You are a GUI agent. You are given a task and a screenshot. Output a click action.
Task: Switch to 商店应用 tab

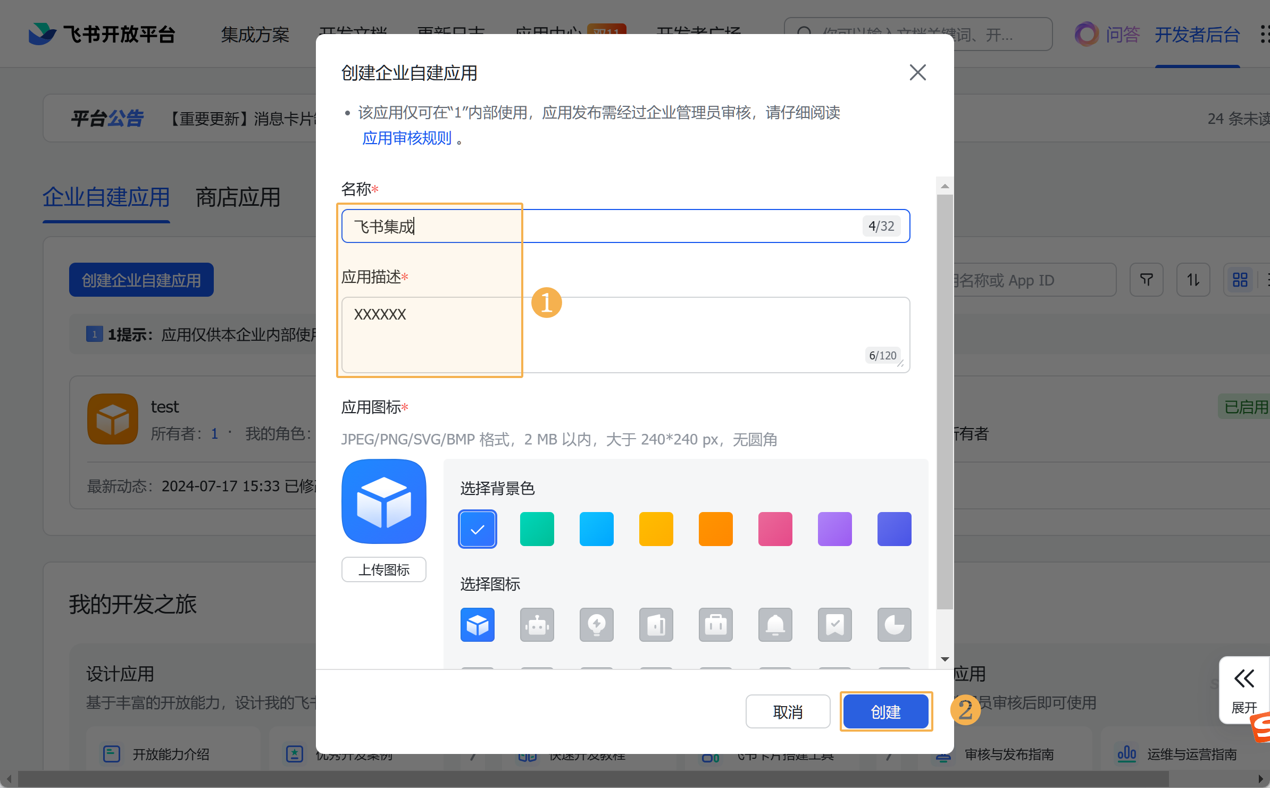pyautogui.click(x=238, y=198)
